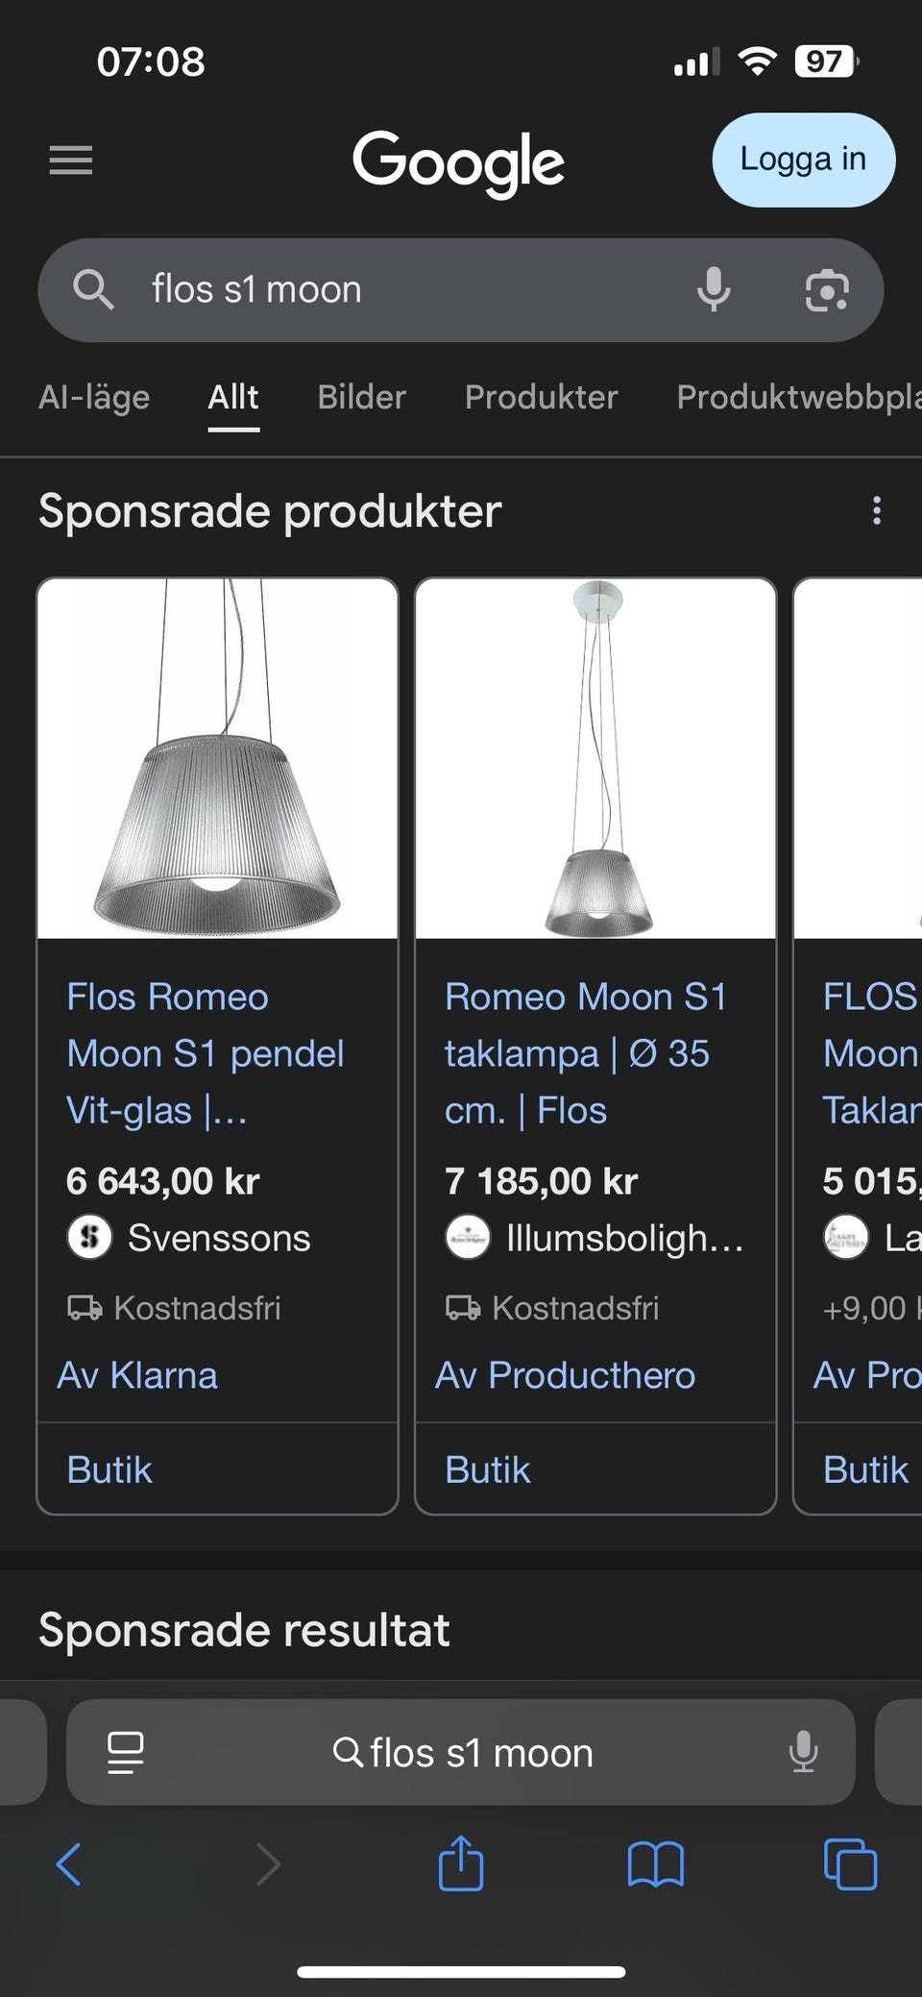Tap Safari back arrow
This screenshot has height=1997, width=922.
pos(69,1865)
